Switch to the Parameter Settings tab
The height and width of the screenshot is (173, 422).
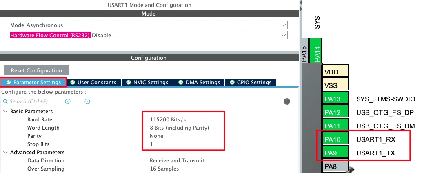pos(33,83)
